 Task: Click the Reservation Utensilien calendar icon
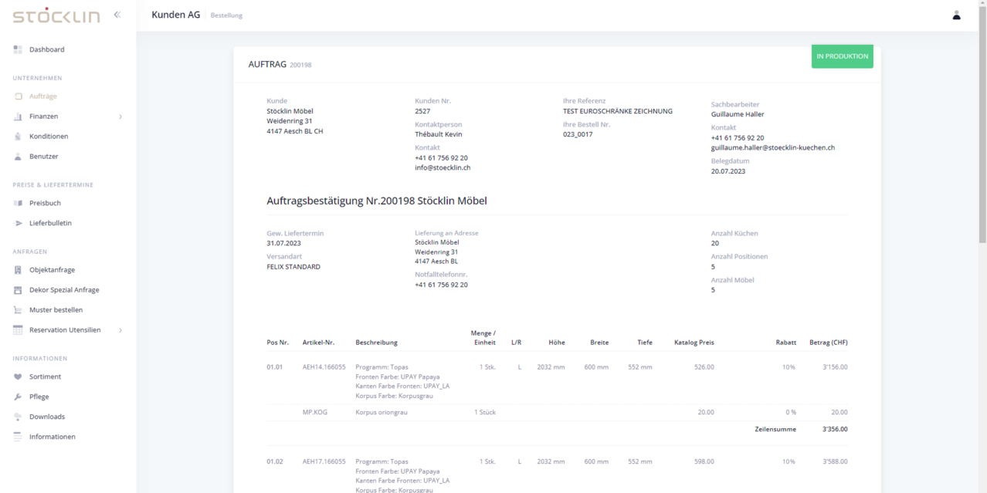pos(18,330)
